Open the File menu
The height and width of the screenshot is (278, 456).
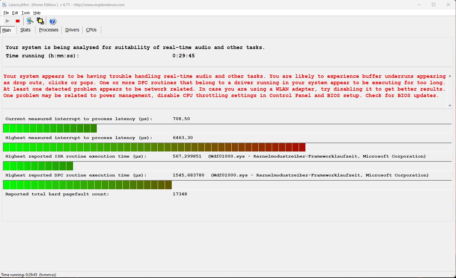click(6, 13)
